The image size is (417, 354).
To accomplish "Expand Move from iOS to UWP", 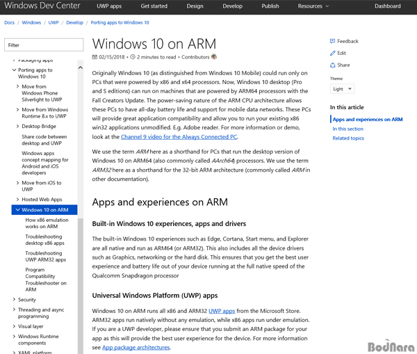I will 17,183.
